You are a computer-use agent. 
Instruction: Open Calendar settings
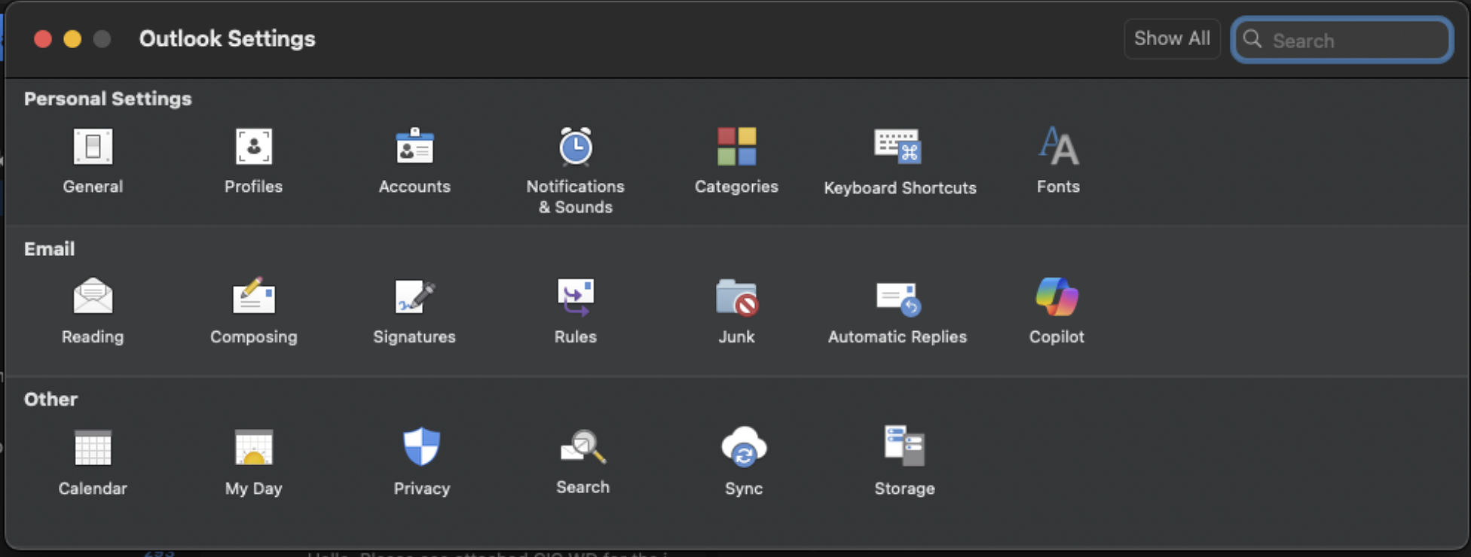(93, 462)
